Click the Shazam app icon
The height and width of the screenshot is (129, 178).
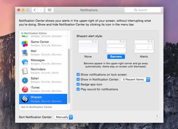(x=25, y=99)
